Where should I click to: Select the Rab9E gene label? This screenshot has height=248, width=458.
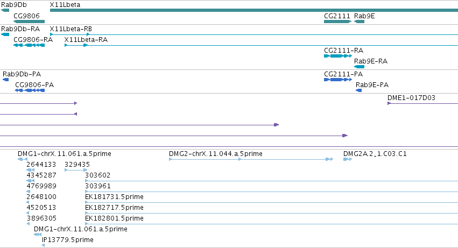click(x=364, y=16)
